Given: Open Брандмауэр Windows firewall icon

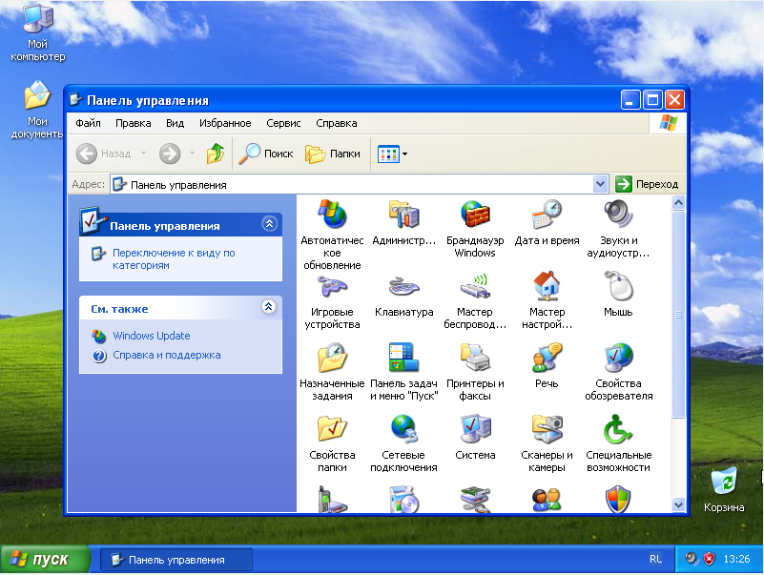Looking at the screenshot, I should (475, 215).
